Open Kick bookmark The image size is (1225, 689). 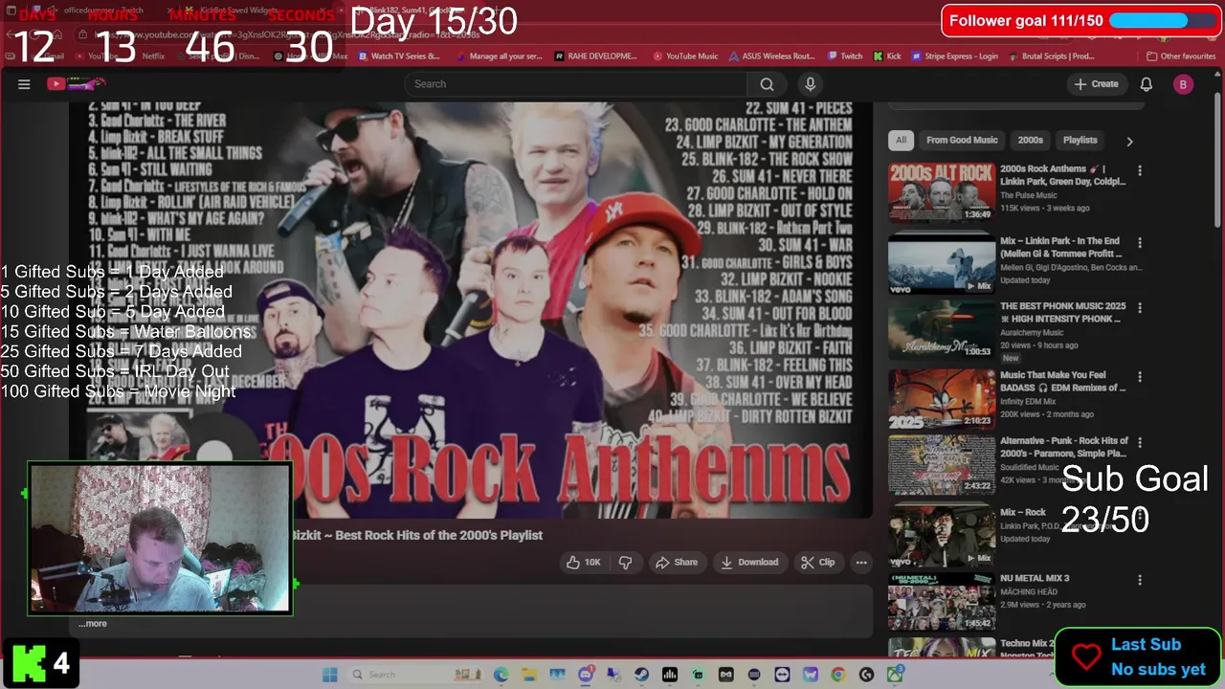tap(887, 56)
